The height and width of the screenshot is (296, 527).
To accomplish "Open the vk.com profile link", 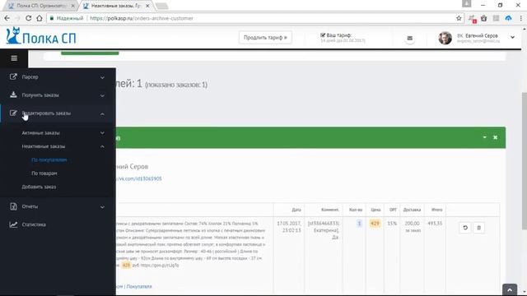I will [138, 178].
